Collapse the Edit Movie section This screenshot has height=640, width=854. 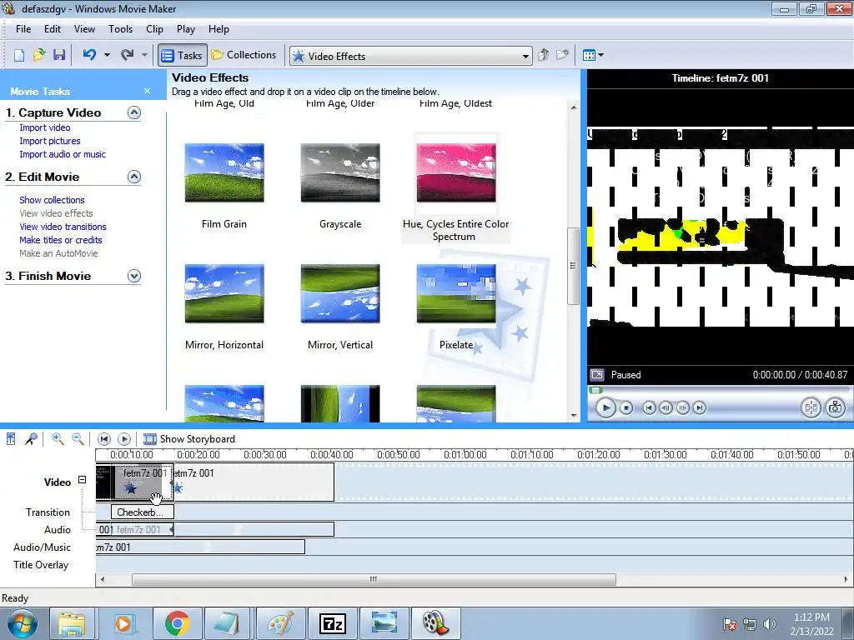click(x=134, y=177)
